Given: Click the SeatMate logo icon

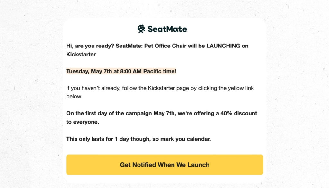Looking at the screenshot, I should (x=141, y=29).
